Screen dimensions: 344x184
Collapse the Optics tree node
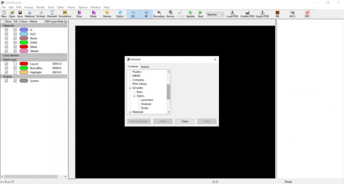pos(134,96)
